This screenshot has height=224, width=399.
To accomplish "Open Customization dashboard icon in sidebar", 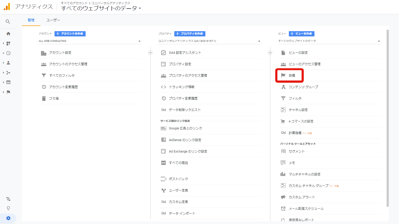I will click(8, 43).
